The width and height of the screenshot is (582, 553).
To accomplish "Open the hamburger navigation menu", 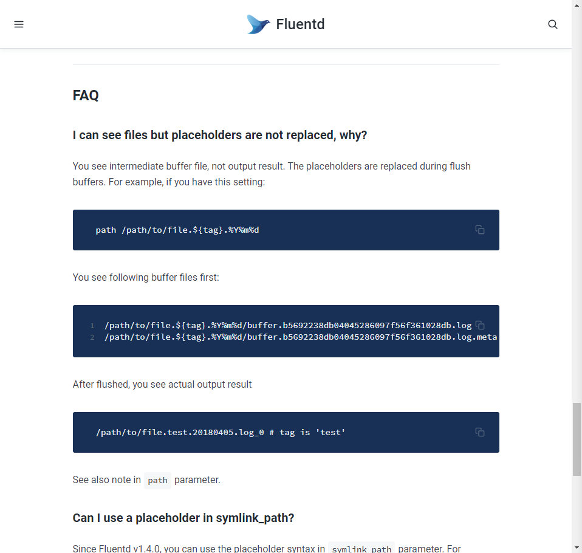I will [x=19, y=24].
